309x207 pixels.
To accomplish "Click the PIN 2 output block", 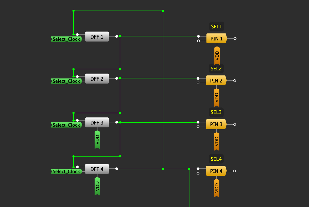I will pyautogui.click(x=216, y=81).
